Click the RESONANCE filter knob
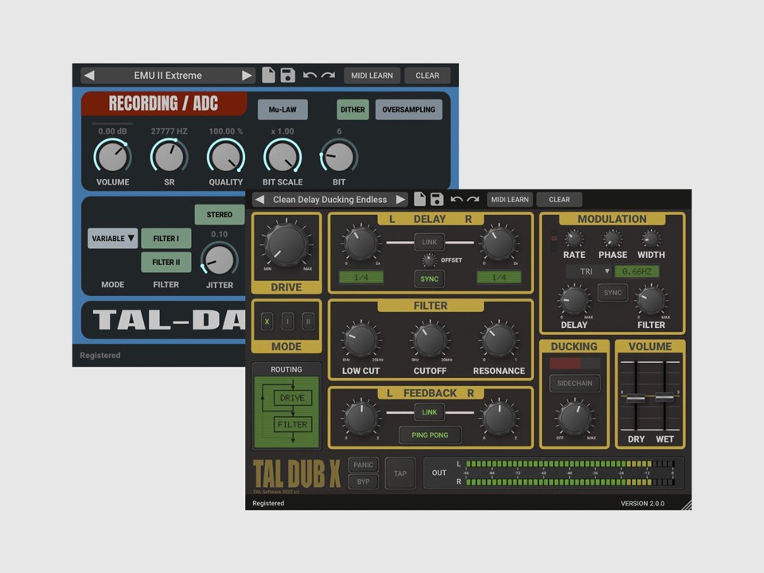Image resolution: width=764 pixels, height=573 pixels. click(x=499, y=340)
